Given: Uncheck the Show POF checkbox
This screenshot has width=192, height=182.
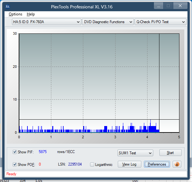Looking at the screenshot, I should click(15, 164).
